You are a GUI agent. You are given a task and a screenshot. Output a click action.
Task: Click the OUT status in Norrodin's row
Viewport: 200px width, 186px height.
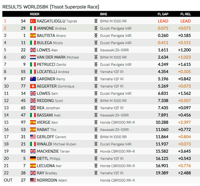coord(8,180)
